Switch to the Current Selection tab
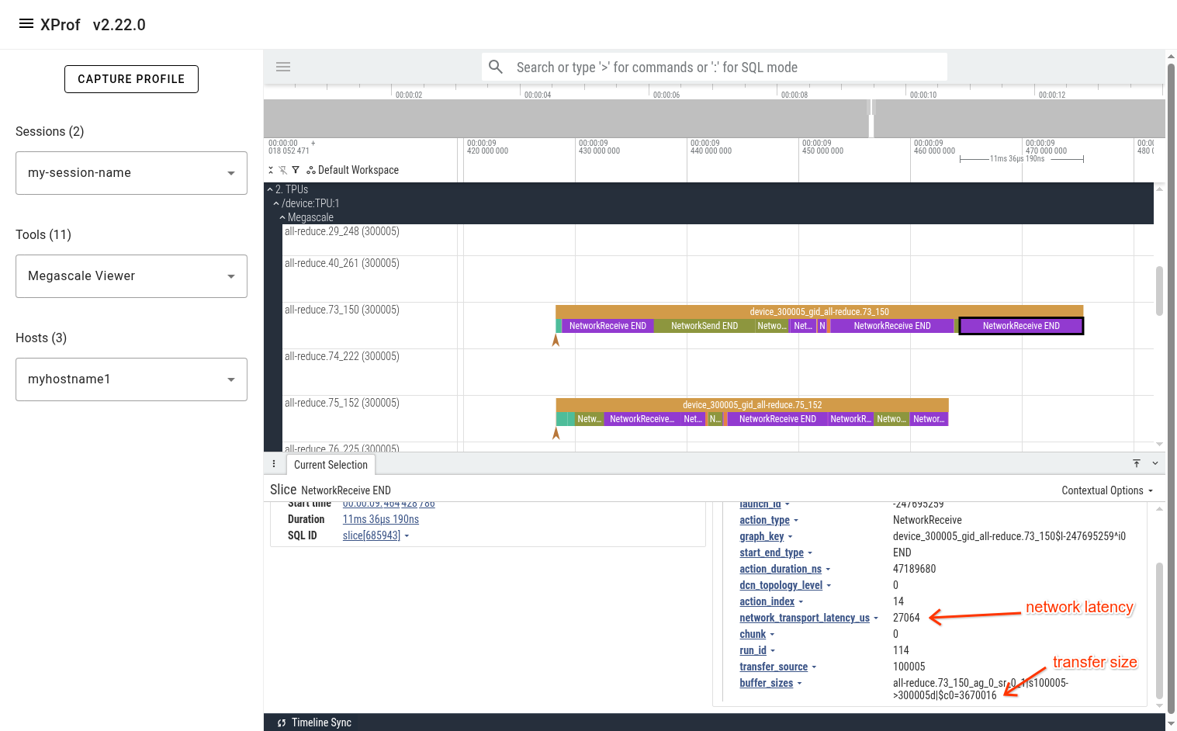 (331, 464)
